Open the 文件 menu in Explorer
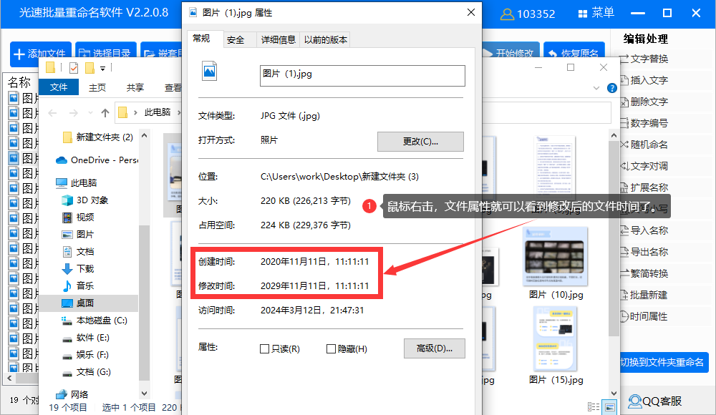 point(59,87)
